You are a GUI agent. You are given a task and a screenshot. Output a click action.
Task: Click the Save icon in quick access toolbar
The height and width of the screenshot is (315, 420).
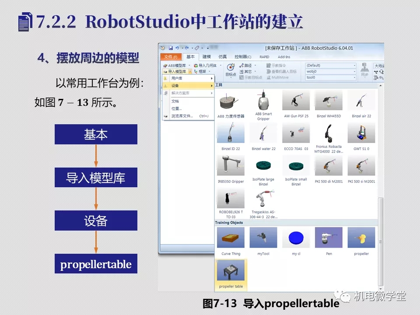coord(171,48)
